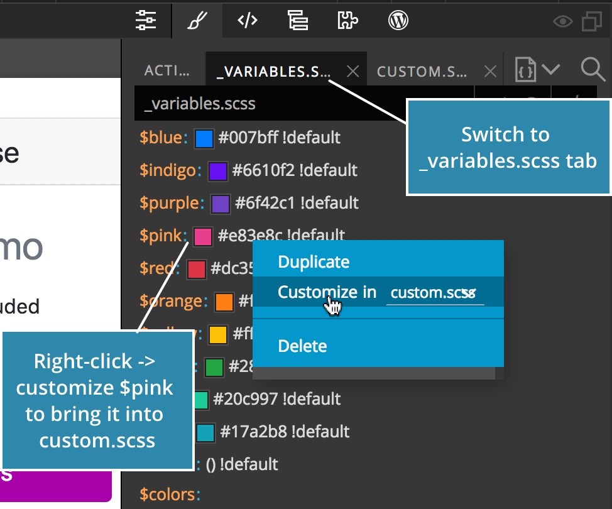Open the $indigo color swatch

218,172
